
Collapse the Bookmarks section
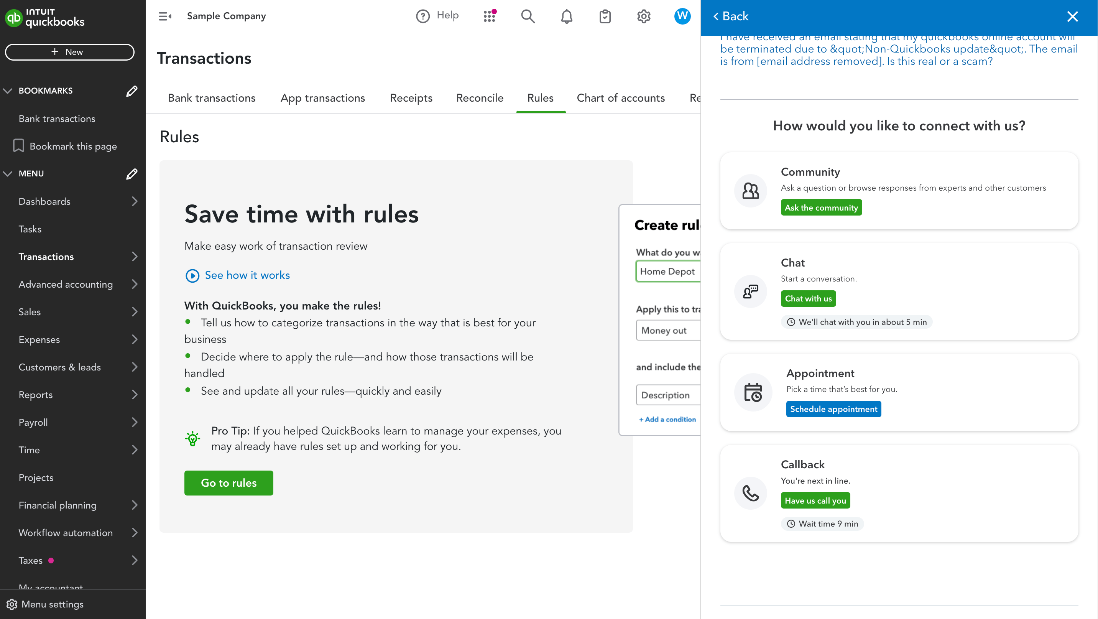(8, 91)
